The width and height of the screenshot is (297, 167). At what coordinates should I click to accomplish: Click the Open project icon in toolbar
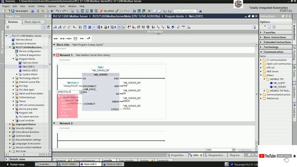point(8,11)
